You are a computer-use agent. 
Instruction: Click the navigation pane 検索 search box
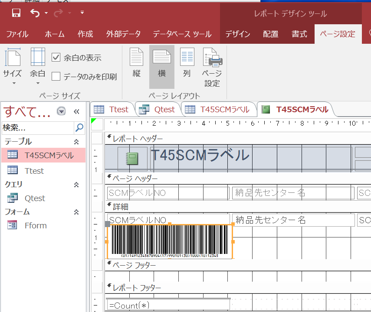pyautogui.click(x=38, y=128)
